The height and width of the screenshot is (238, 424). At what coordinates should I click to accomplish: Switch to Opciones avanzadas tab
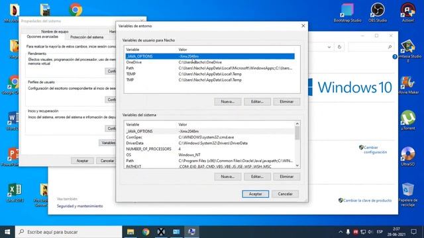(42, 37)
